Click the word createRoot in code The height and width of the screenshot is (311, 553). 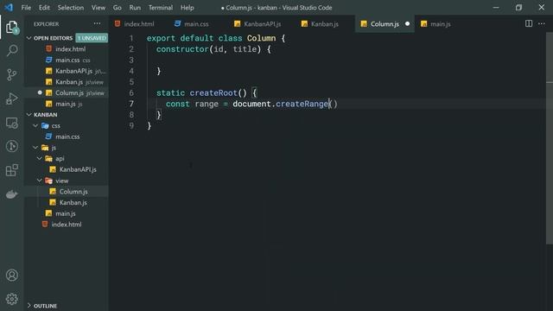coord(213,92)
